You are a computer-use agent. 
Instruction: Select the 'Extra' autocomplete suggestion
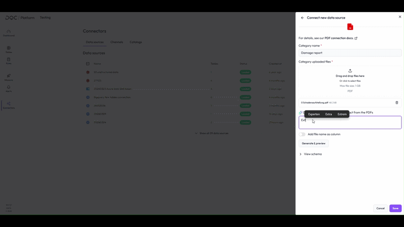pyautogui.click(x=329, y=115)
